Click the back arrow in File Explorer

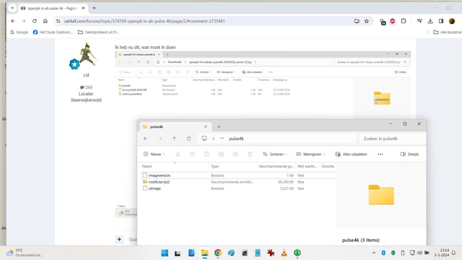pyautogui.click(x=145, y=139)
